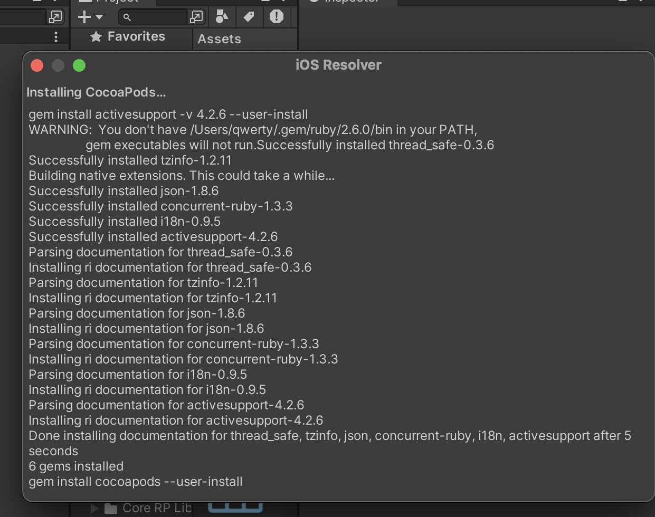The image size is (655, 517).
Task: Open the Search by Type filter icon
Action: (222, 17)
